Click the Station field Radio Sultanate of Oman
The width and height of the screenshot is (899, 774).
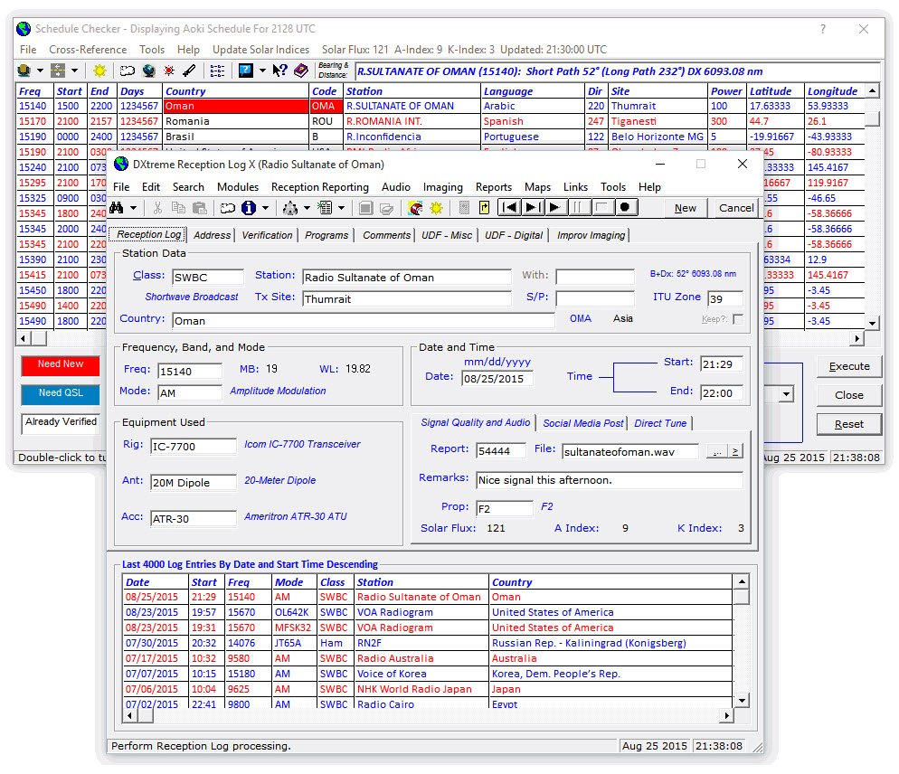pyautogui.click(x=406, y=278)
